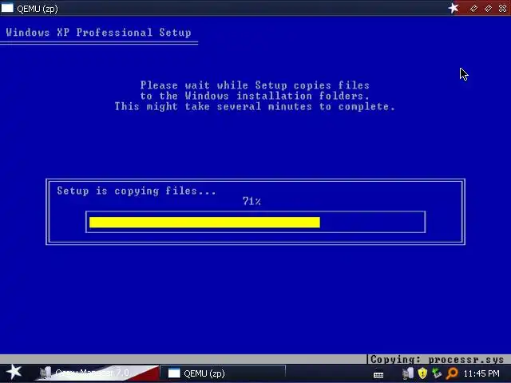Viewport: 511px width, 383px height.
Task: Click the green safely remove hardware tray icon
Action: 437,373
